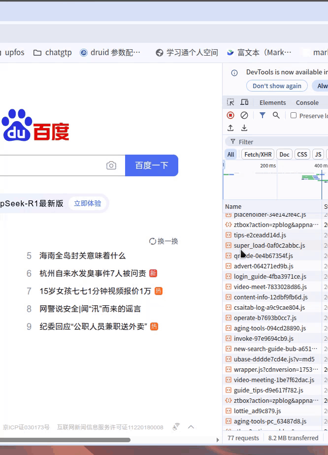Select request login_guide-4fba3971ce.js
Screen dimensions: 328x455
pyautogui.click(x=272, y=277)
